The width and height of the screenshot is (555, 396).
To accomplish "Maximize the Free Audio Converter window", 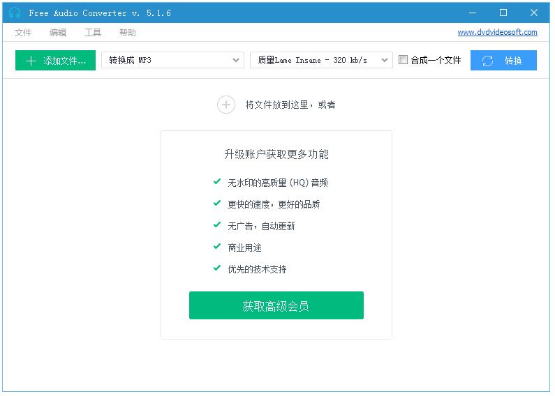I will (x=503, y=13).
